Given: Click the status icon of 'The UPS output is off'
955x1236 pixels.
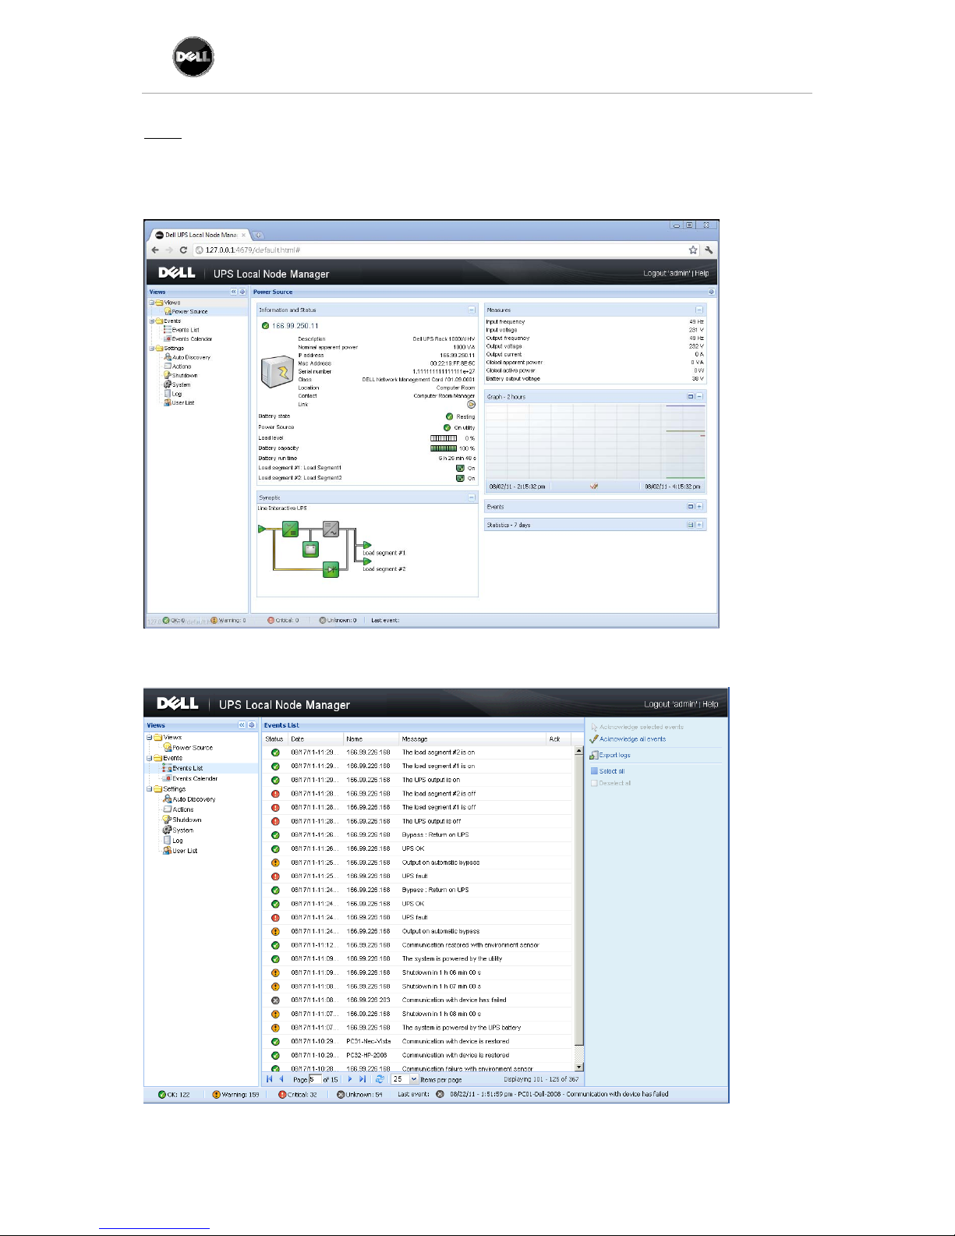Looking at the screenshot, I should 275,821.
